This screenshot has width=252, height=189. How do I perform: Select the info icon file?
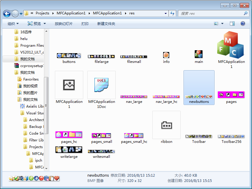(x=166, y=55)
